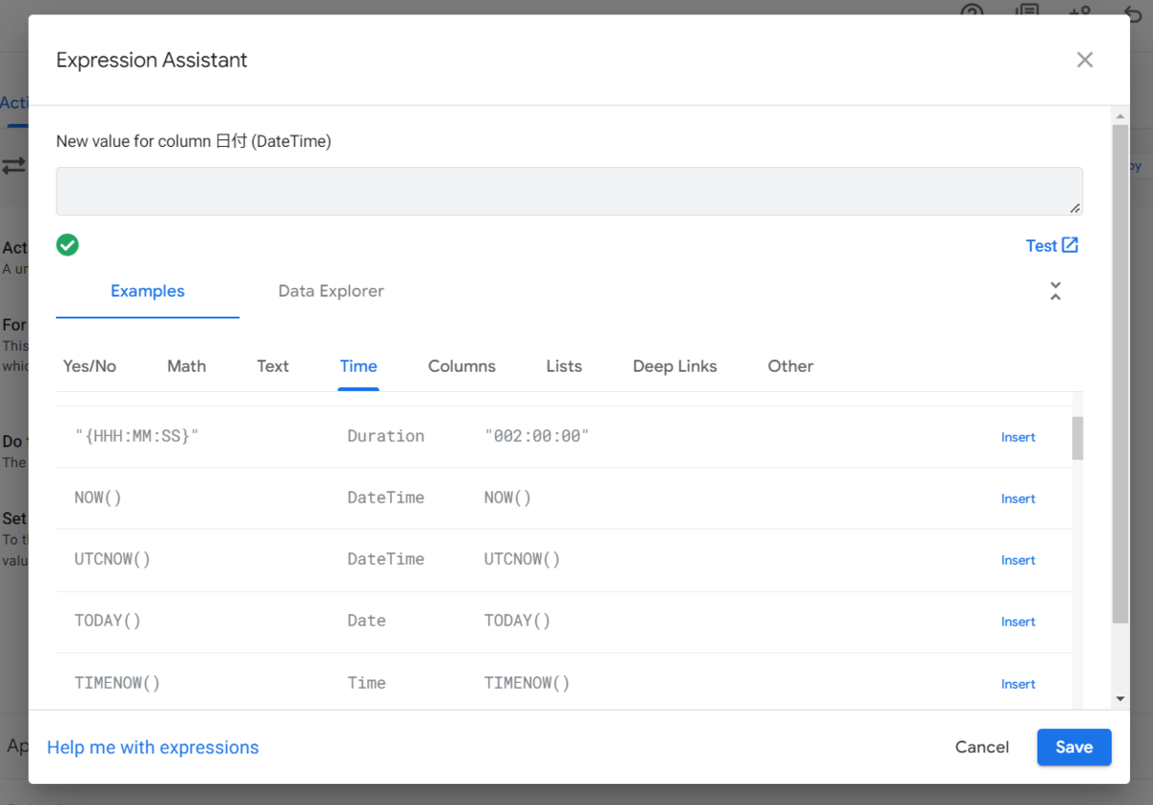
Task: Save the expression
Action: coord(1073,747)
